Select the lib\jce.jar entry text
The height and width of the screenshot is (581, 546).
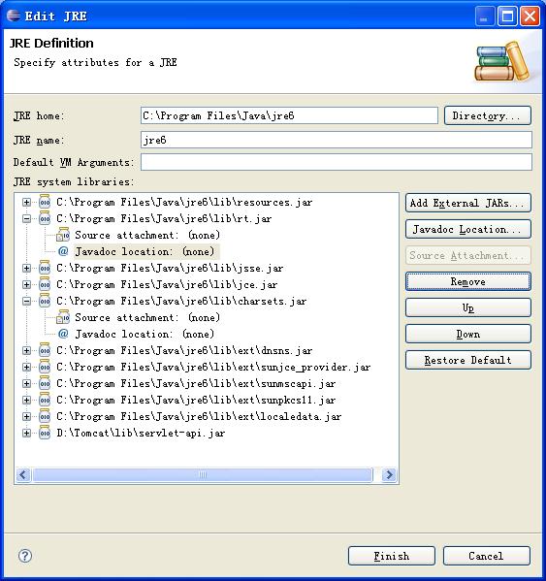[x=167, y=284]
